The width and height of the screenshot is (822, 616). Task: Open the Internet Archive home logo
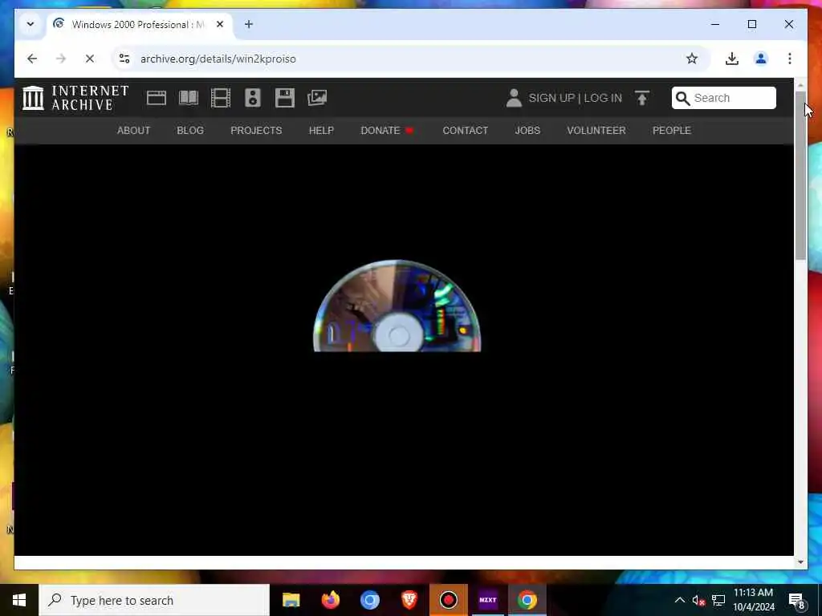coord(75,98)
